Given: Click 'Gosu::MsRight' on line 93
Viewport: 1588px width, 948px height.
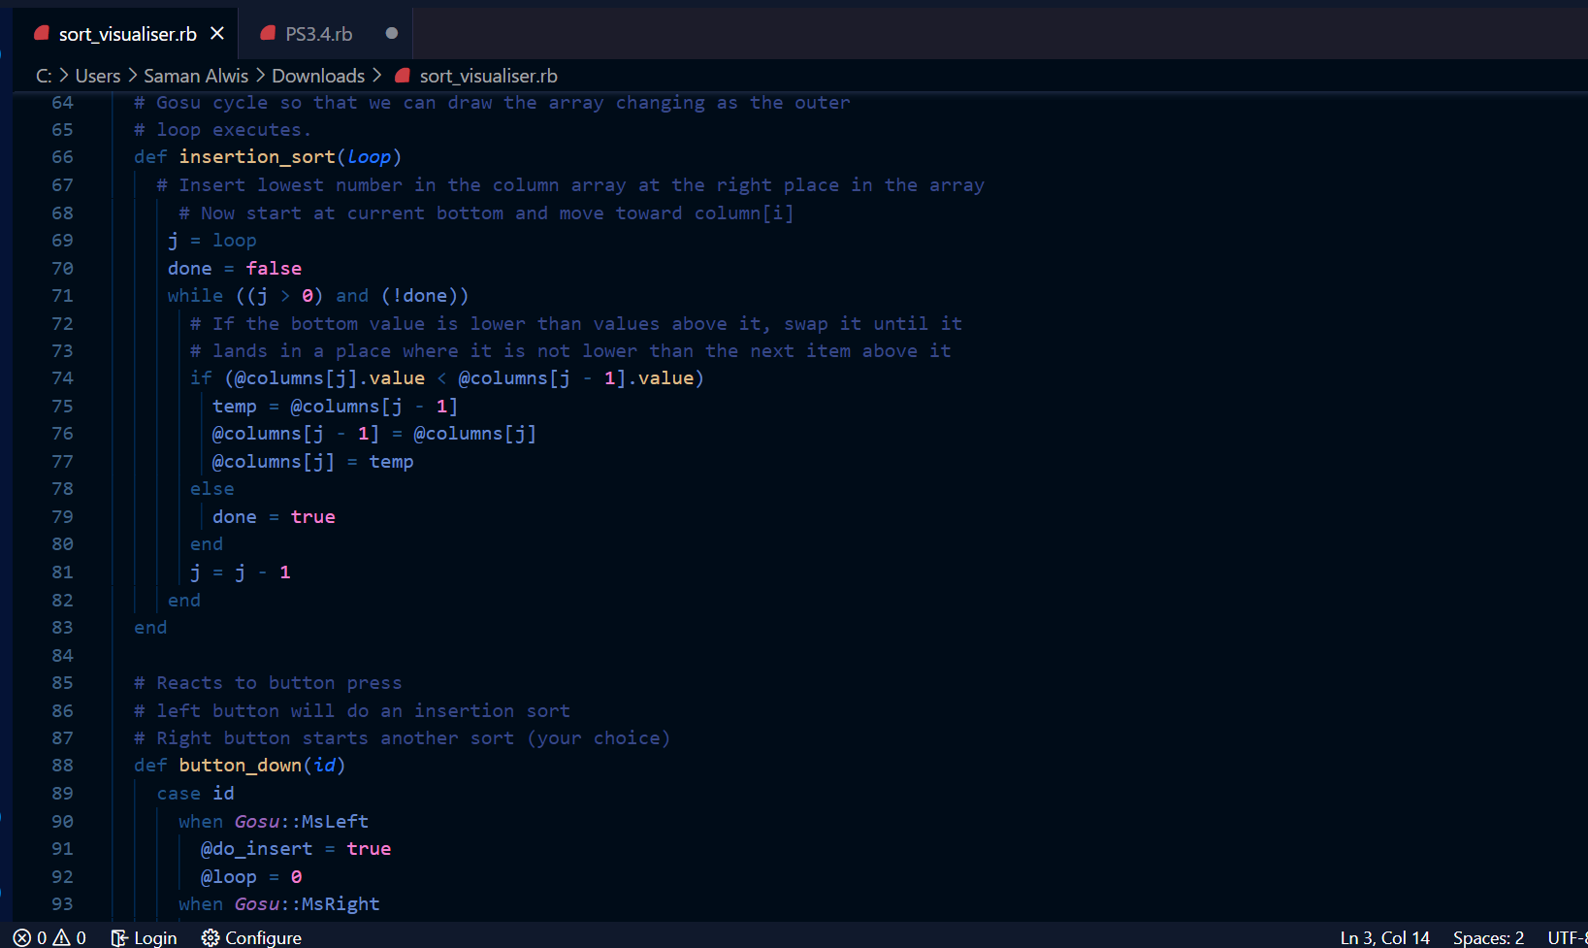Looking at the screenshot, I should [x=307, y=904].
